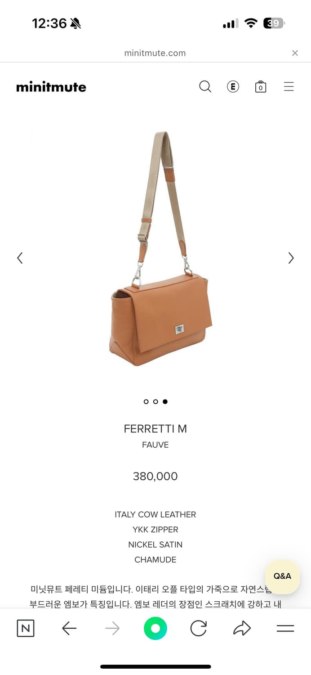Go back with the browser back arrow
Image resolution: width=311 pixels, height=675 pixels.
69,628
